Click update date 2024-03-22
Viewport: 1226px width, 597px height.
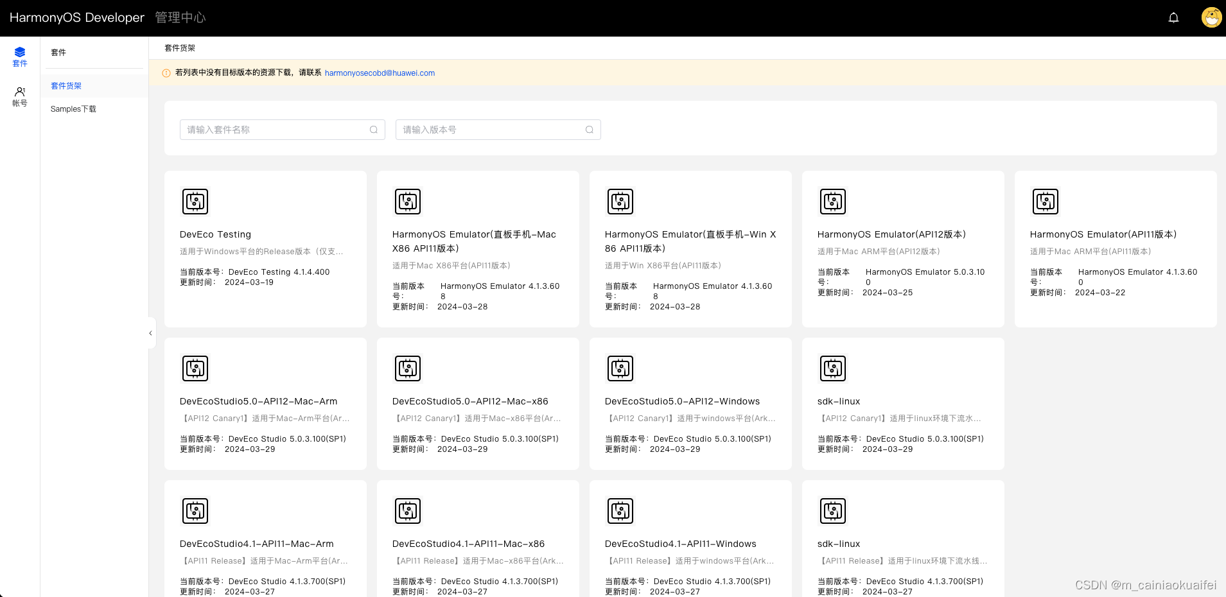[1100, 293]
